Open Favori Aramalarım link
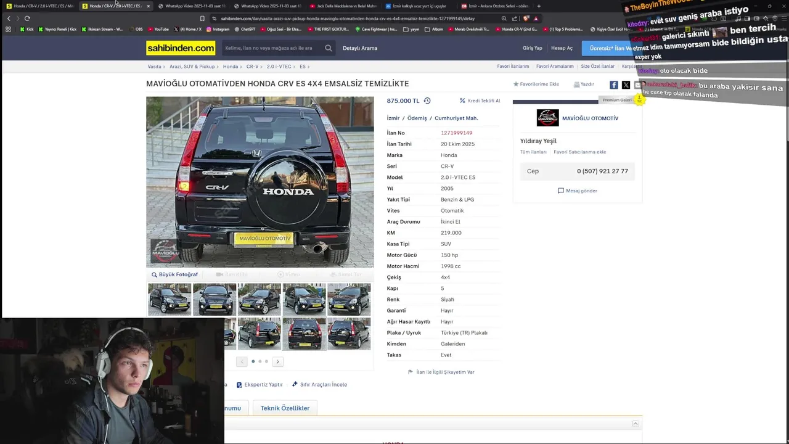The height and width of the screenshot is (444, 789). coord(555,67)
